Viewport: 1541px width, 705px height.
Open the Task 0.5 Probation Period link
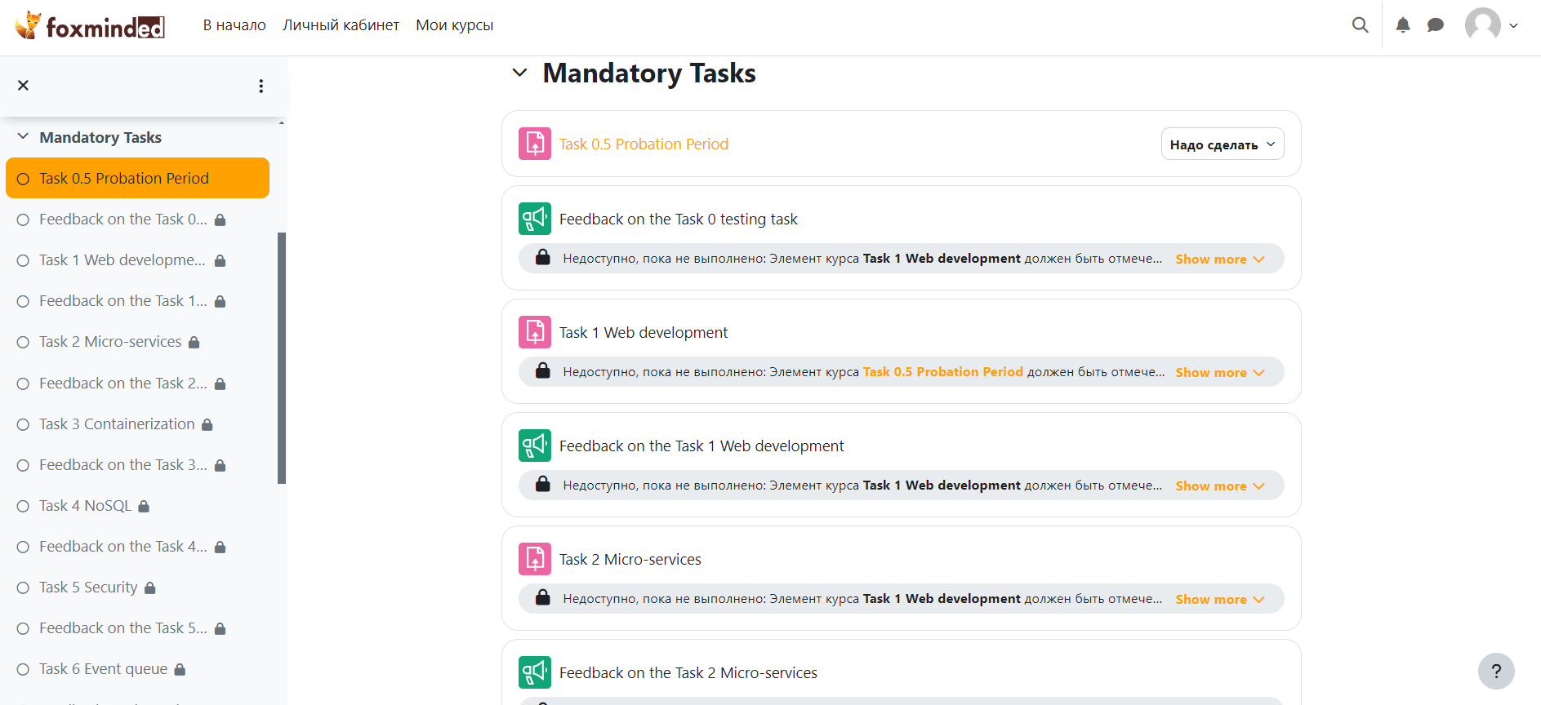(x=644, y=144)
